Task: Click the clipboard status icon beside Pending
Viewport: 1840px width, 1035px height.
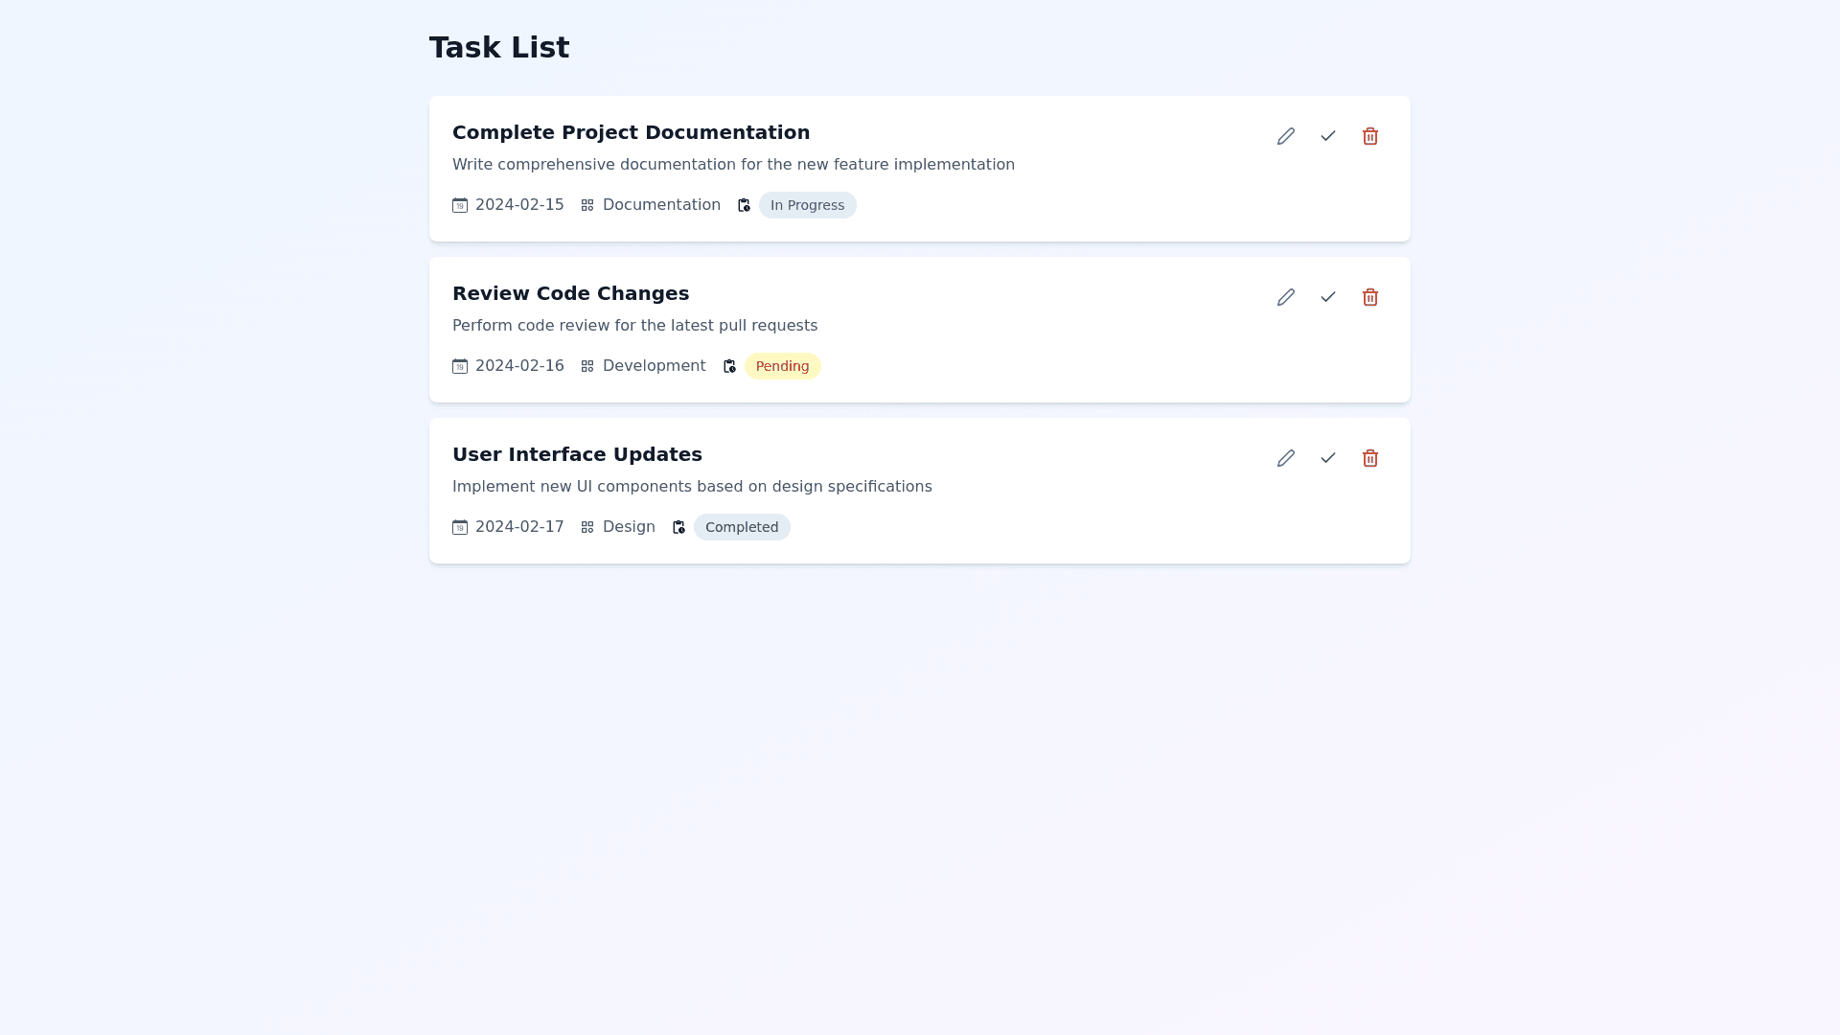Action: click(x=729, y=366)
